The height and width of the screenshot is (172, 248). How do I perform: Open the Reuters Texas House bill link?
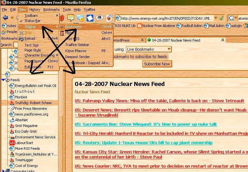(144, 143)
